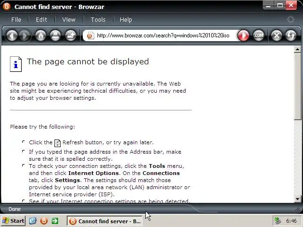The height and width of the screenshot is (227, 303).
Task: Click the scrollbar down arrow
Action: [x=297, y=199]
